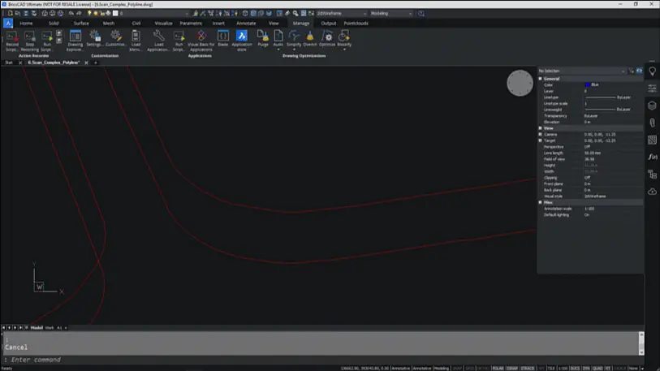Toggle STRACK in the status bar
This screenshot has height=371, width=660.
pyautogui.click(x=528, y=368)
